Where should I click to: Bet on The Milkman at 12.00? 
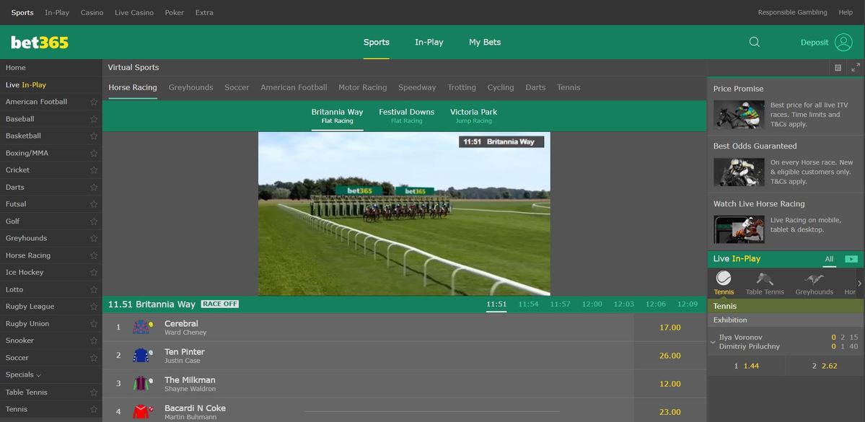click(x=669, y=383)
